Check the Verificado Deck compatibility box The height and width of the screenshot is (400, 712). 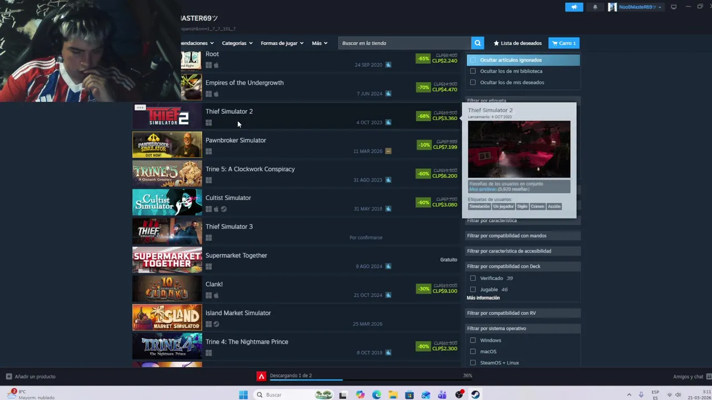[473, 278]
